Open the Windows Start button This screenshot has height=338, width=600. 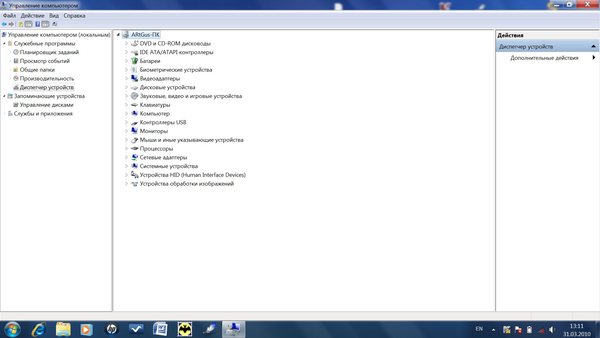tap(12, 329)
